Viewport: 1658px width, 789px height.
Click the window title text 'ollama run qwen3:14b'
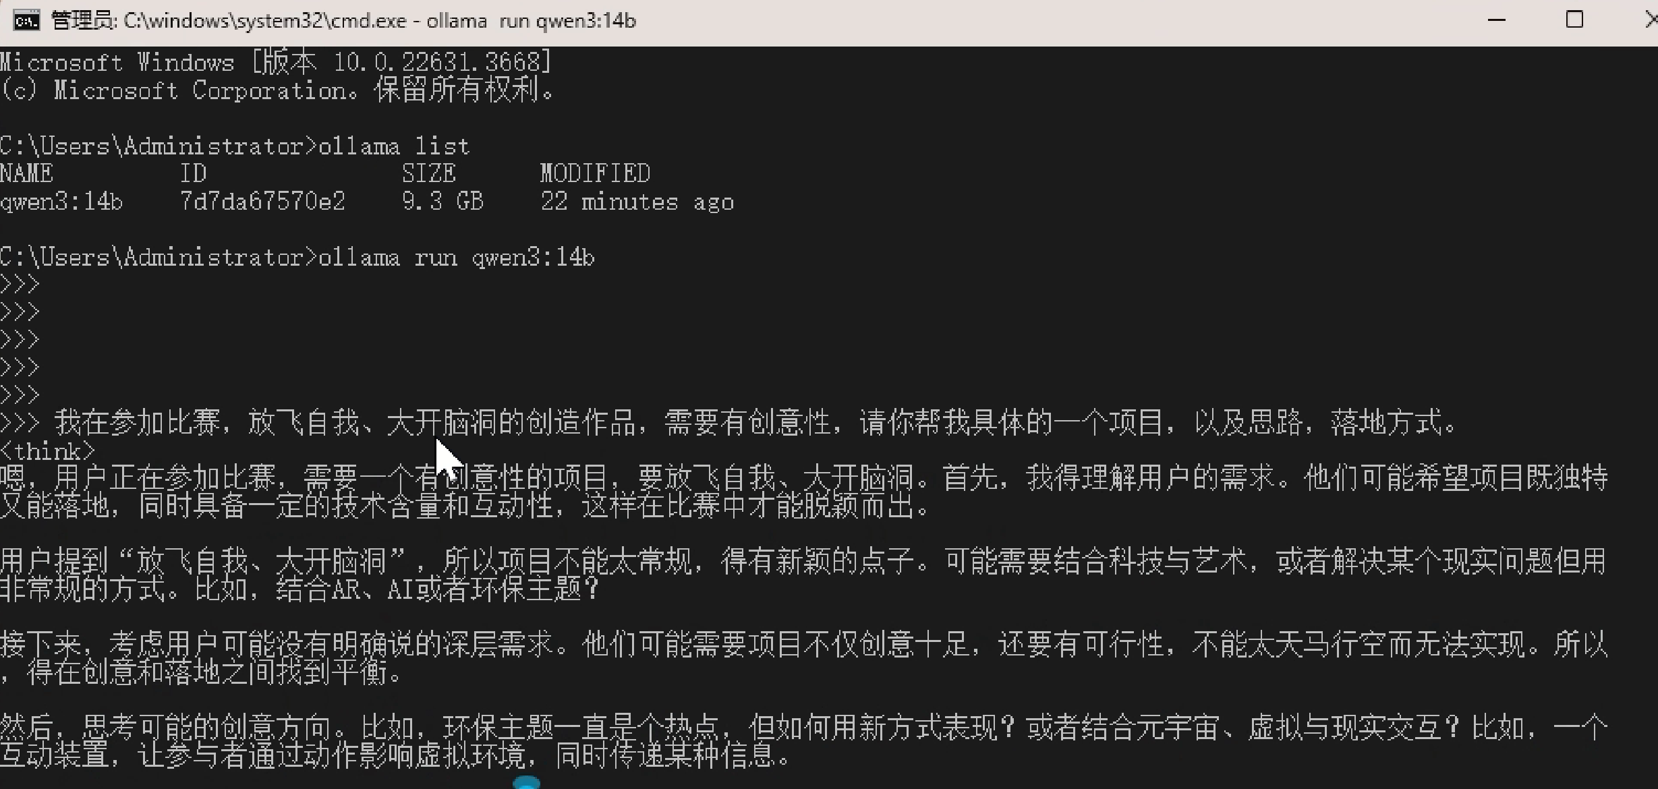[x=532, y=21]
